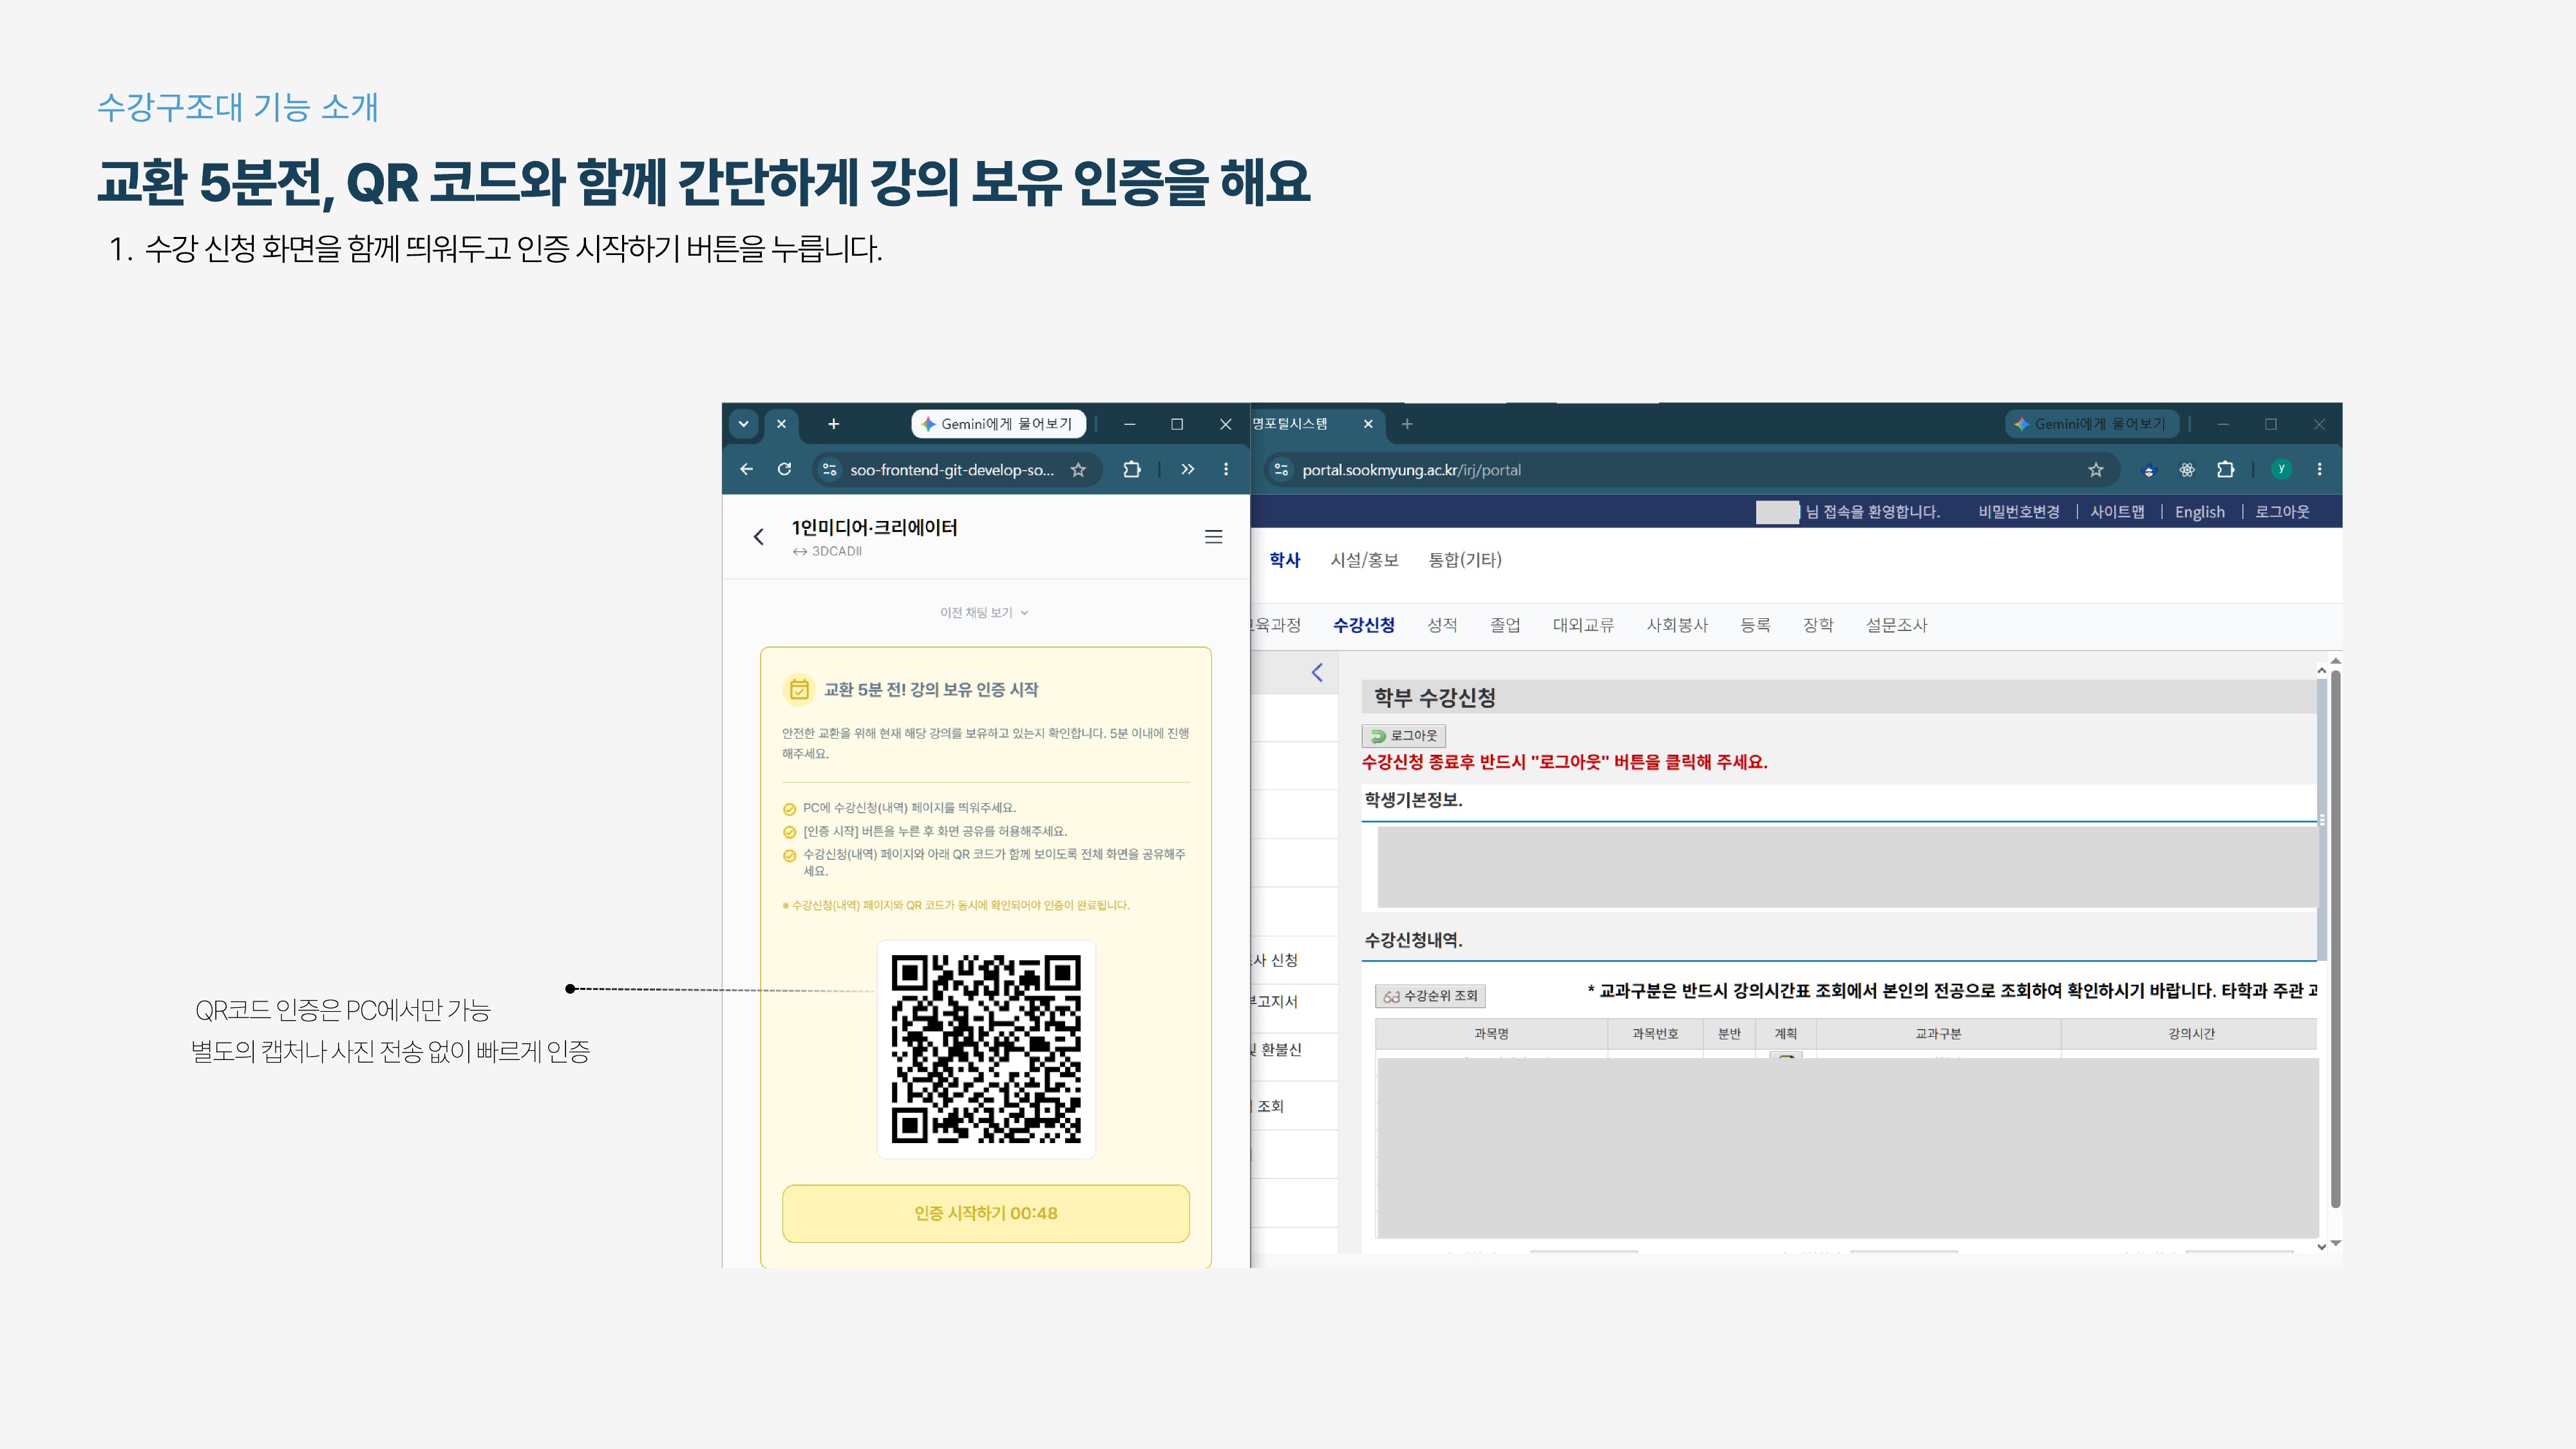View site info icon in left address bar
The width and height of the screenshot is (2576, 1449).
point(829,469)
